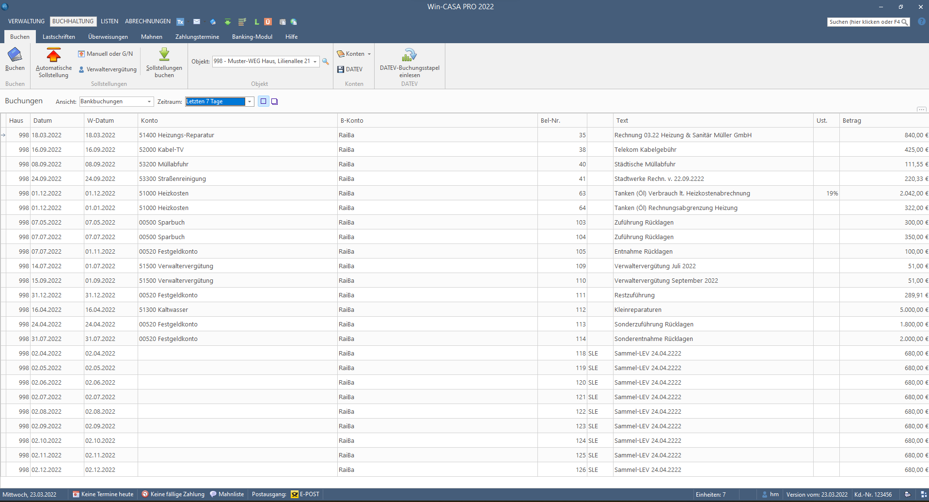Switch to the Zahlungstermine tab
929x502 pixels.
197,37
